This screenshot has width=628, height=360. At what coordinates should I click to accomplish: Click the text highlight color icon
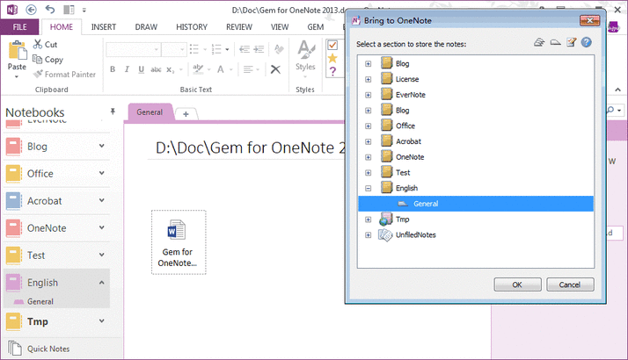point(198,69)
